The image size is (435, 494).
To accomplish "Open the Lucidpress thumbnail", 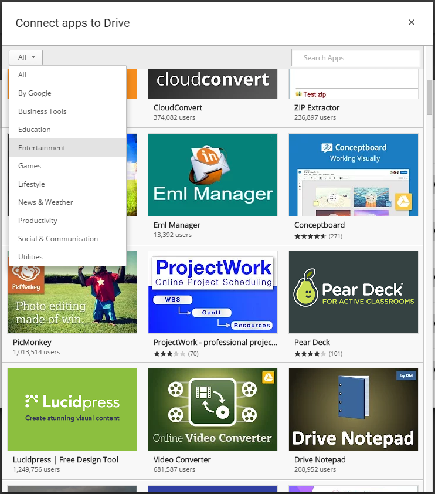I will point(72,410).
